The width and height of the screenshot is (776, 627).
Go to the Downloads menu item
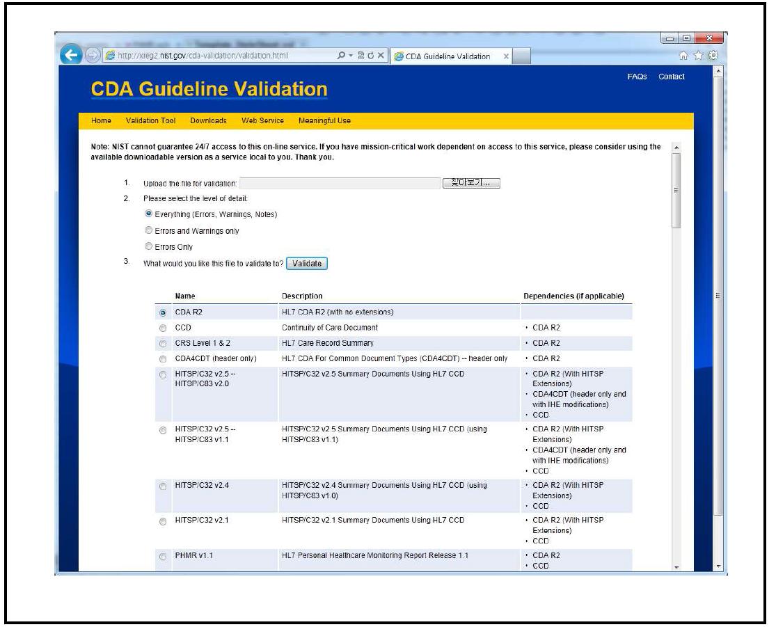click(208, 120)
